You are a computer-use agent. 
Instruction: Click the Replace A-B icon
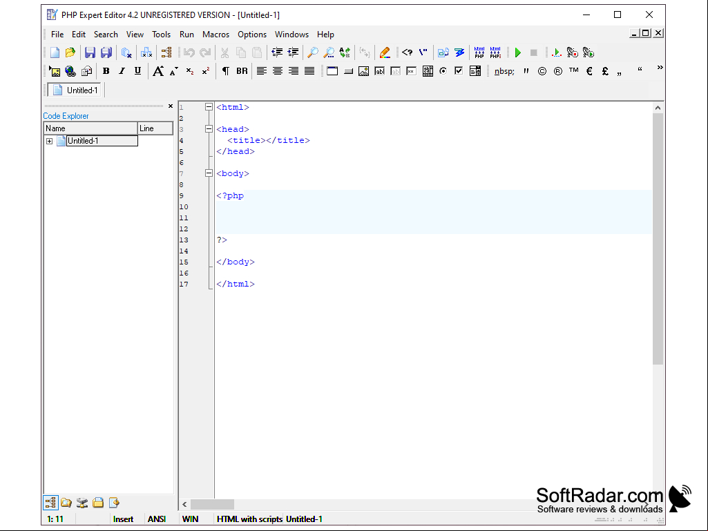(345, 53)
